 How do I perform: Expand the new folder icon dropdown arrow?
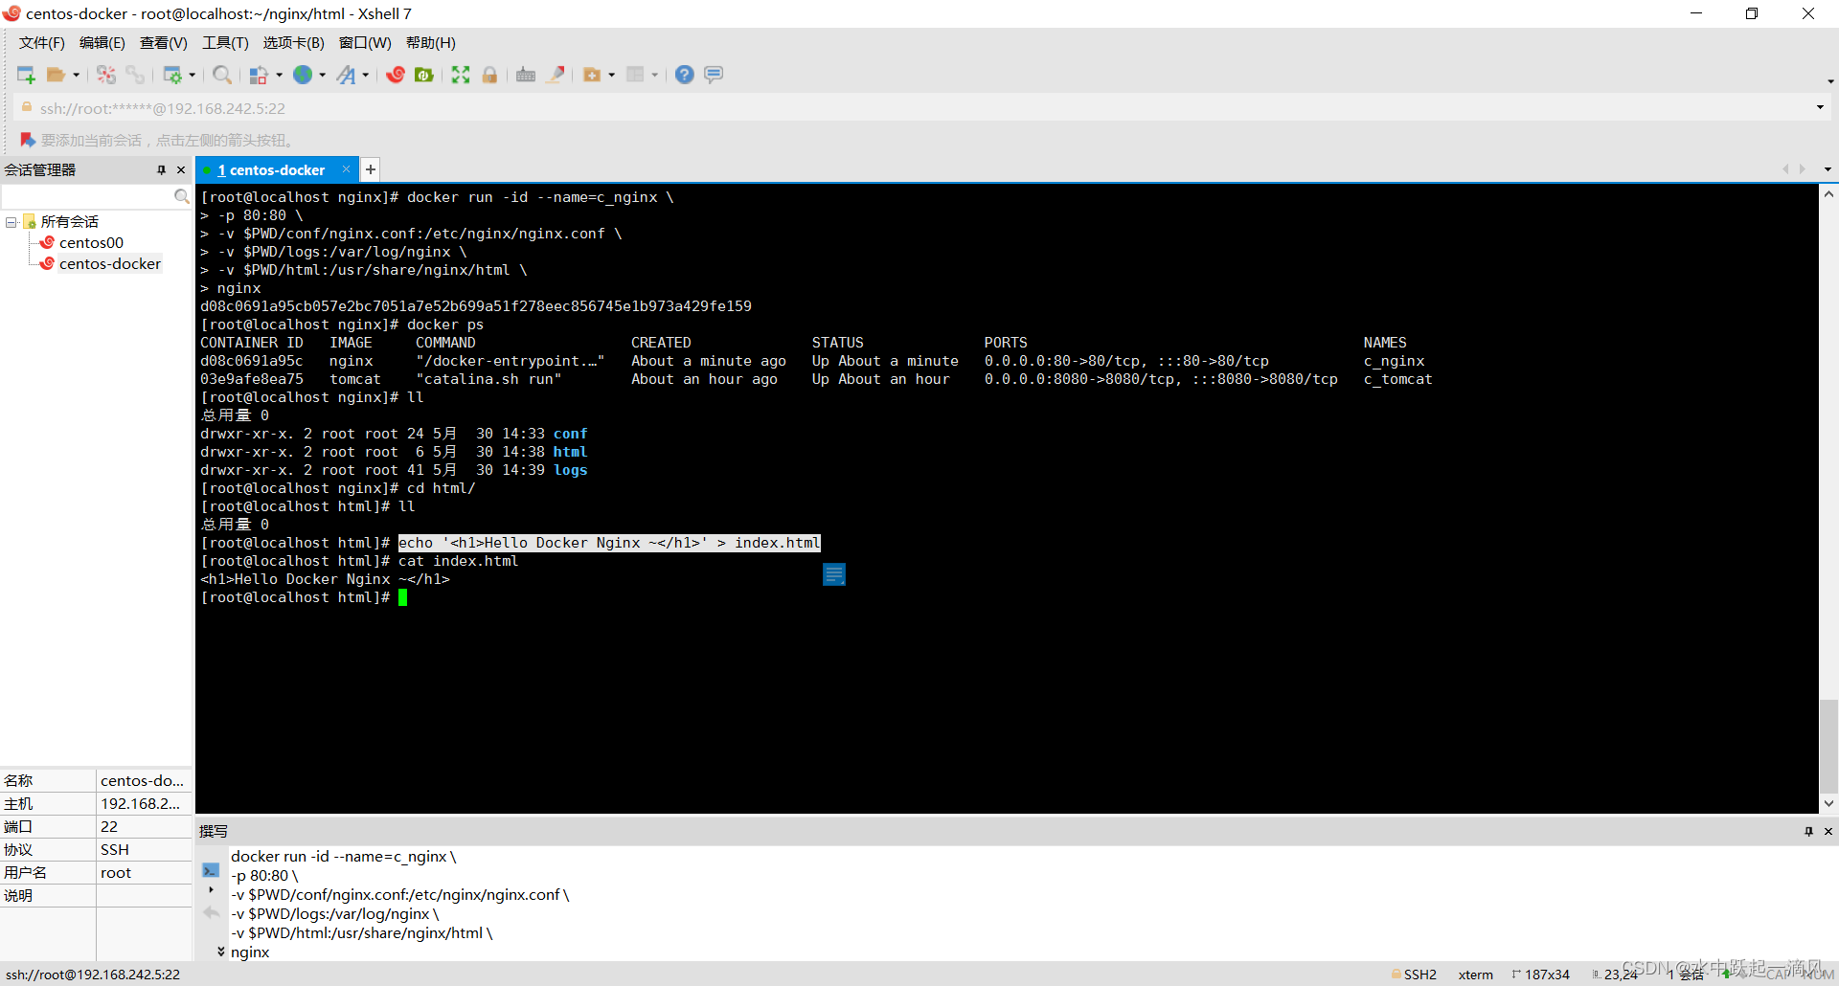click(612, 75)
